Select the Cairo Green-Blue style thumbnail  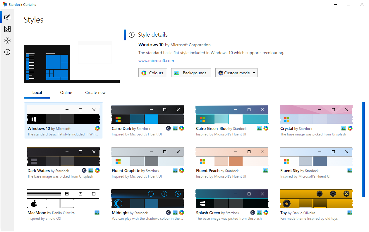coord(232,114)
